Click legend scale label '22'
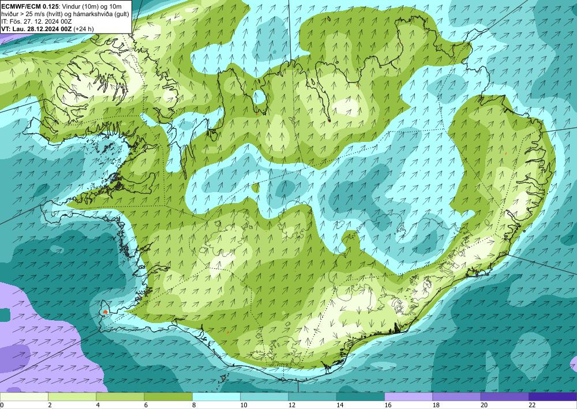This screenshot has width=577, height=409. [x=532, y=405]
